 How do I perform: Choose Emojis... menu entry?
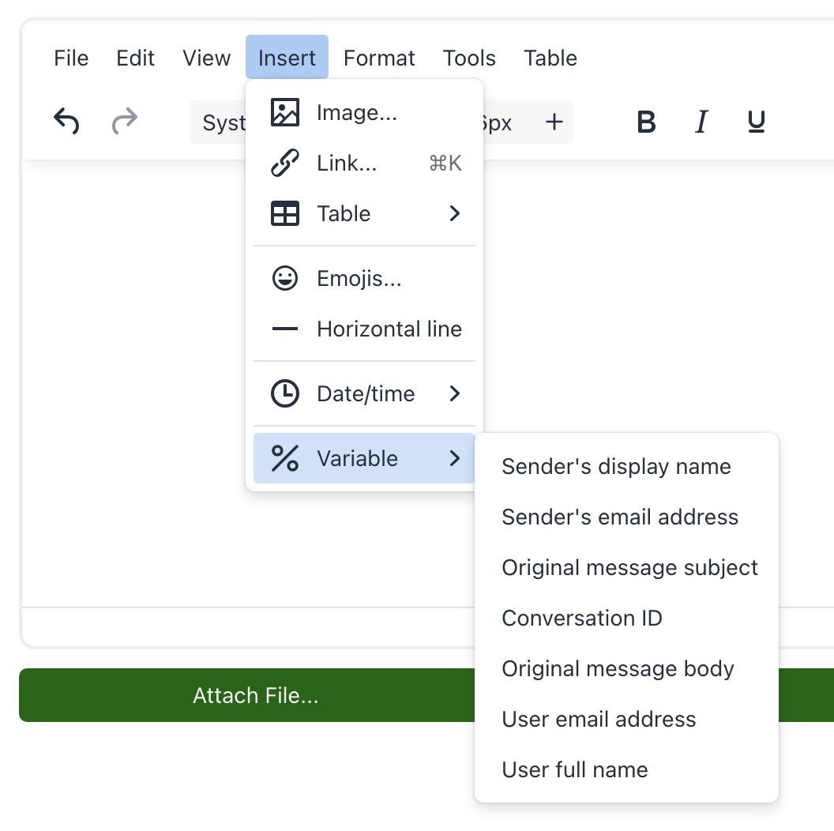pyautogui.click(x=364, y=278)
